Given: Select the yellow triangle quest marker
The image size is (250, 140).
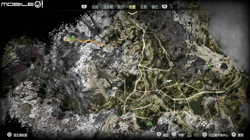Looking at the screenshot, I should (68, 39).
